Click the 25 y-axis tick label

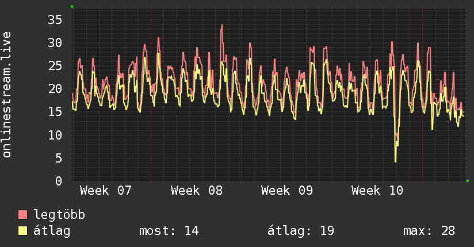coord(55,66)
